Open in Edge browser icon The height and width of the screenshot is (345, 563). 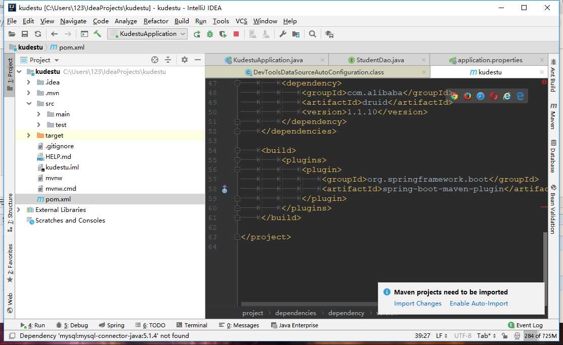(520, 96)
